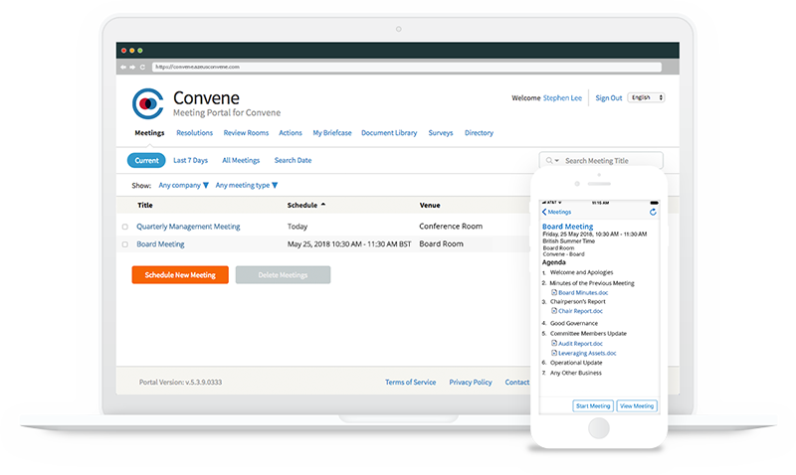796x475 pixels.
Task: Click the browser back arrow
Action: click(x=121, y=67)
